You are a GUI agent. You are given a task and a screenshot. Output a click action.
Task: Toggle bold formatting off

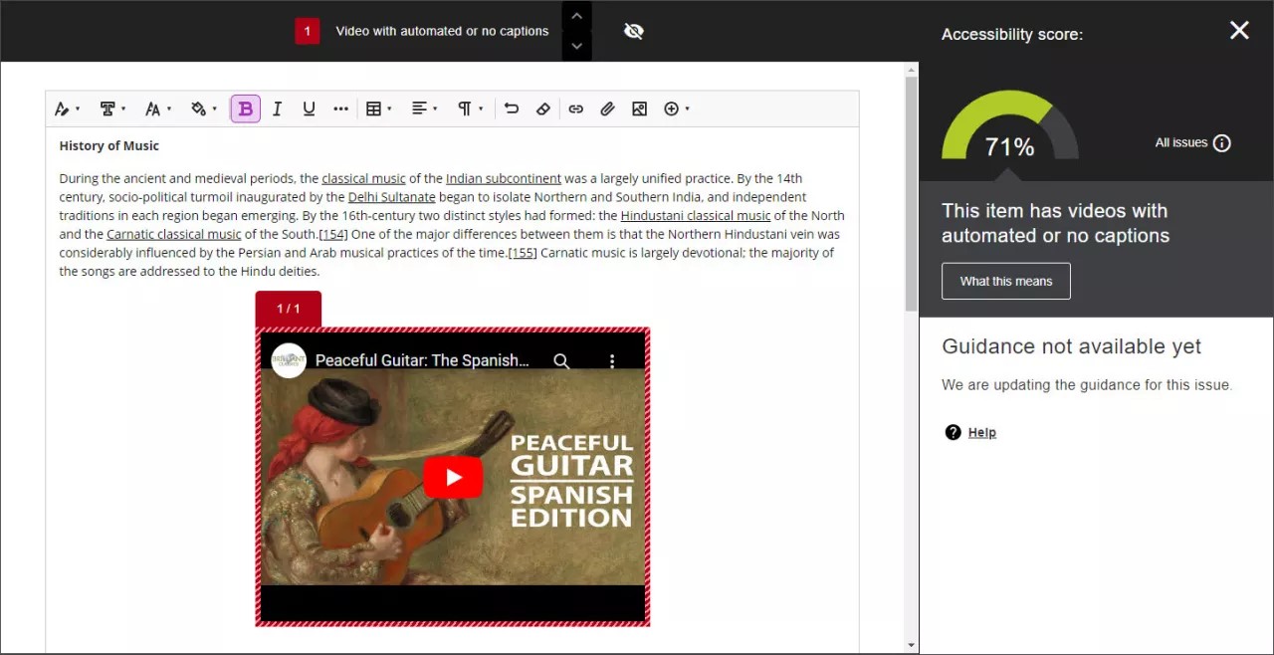coord(245,109)
